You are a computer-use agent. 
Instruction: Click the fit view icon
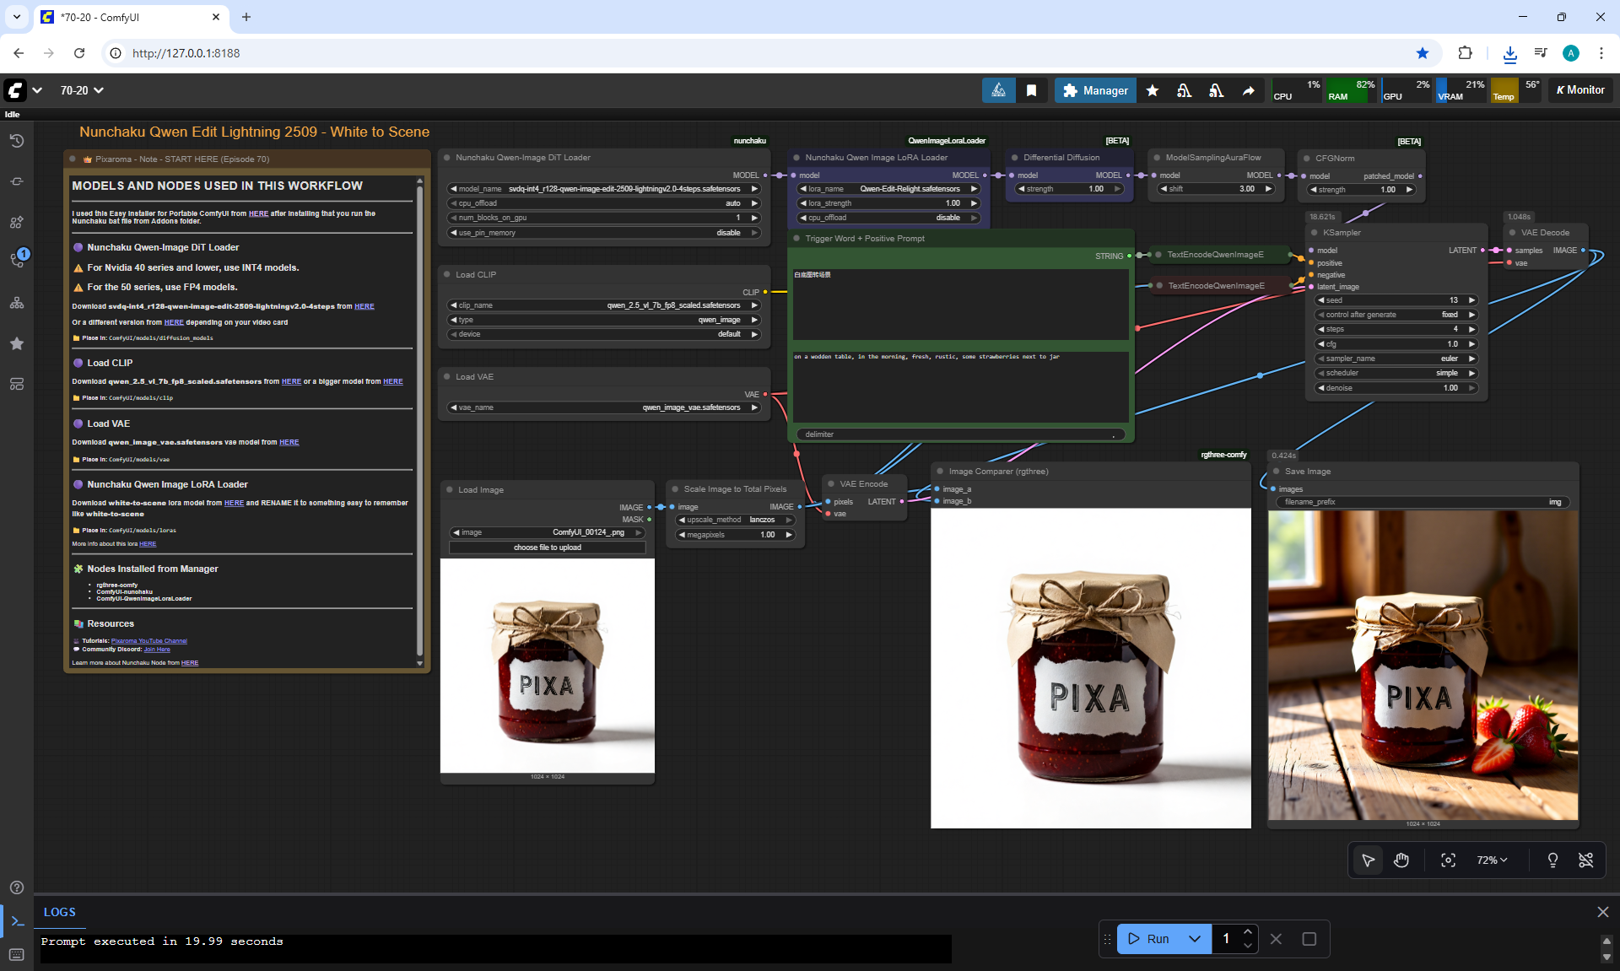click(1448, 860)
